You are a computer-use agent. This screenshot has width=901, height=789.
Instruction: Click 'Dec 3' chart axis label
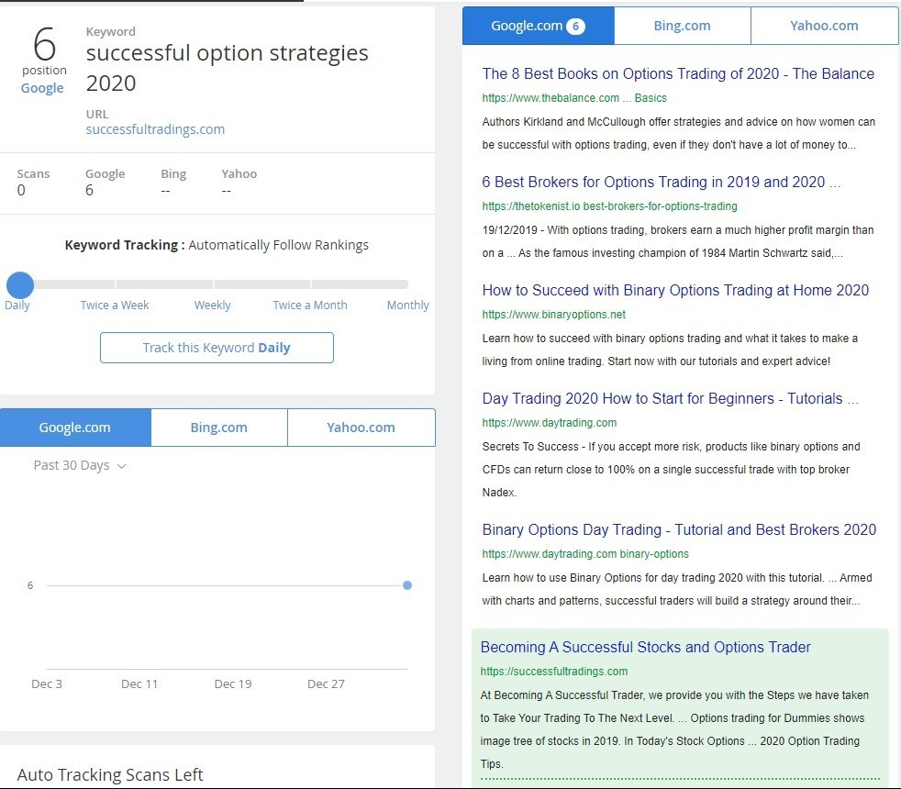click(x=47, y=683)
